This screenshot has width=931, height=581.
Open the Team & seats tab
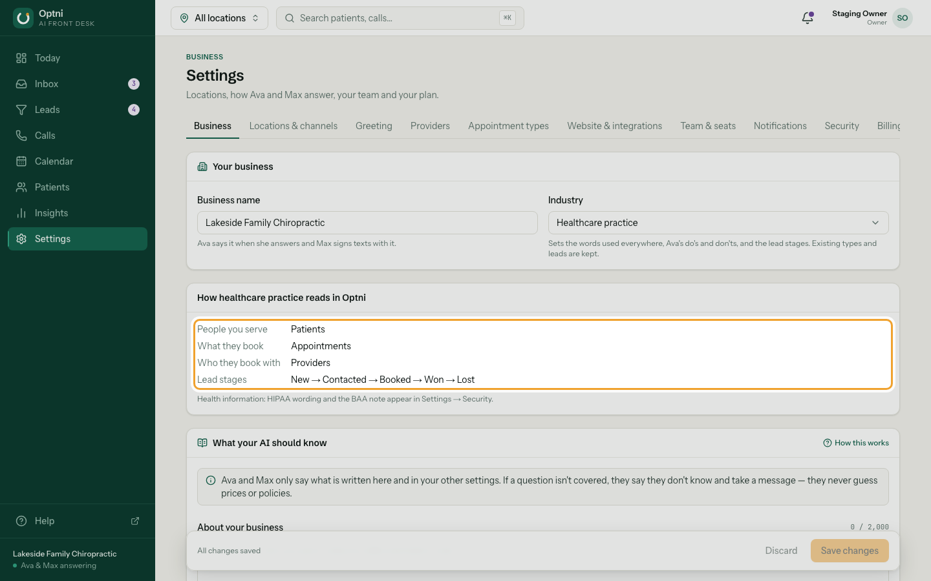pyautogui.click(x=708, y=126)
